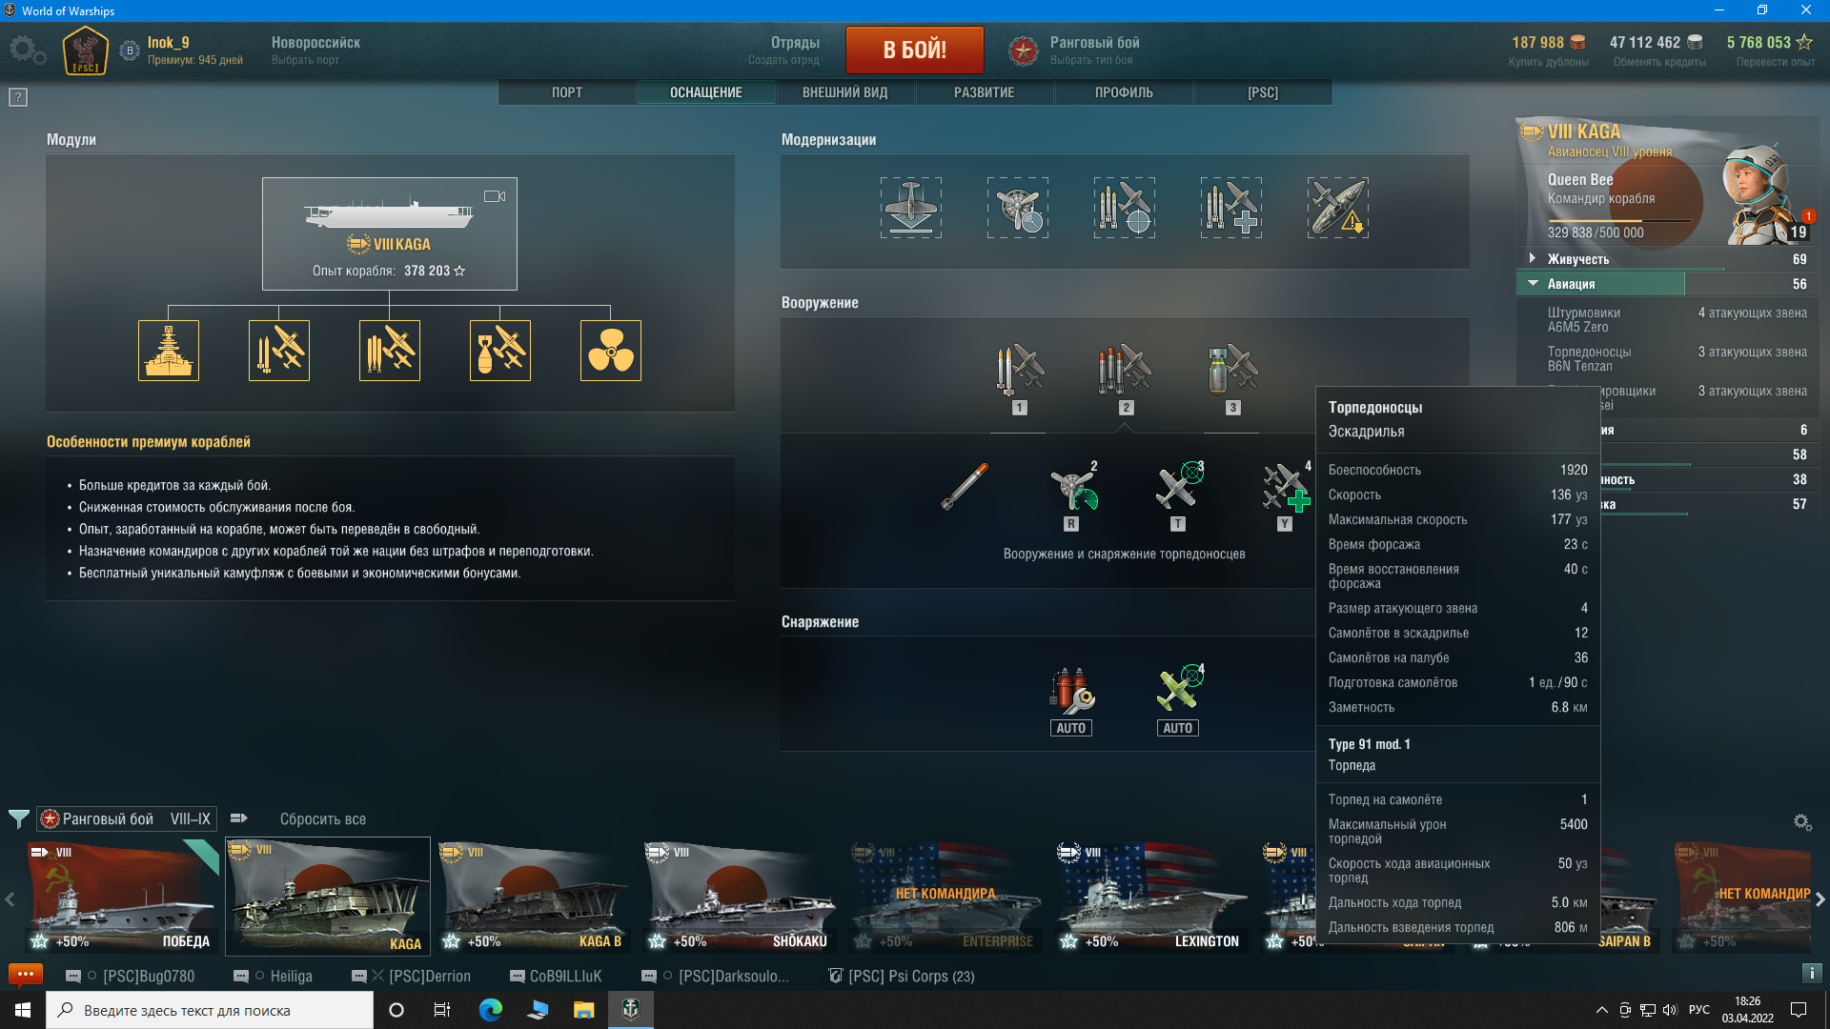The image size is (1830, 1029).
Task: Collapse the Авиация parameter section
Action: (1666, 284)
